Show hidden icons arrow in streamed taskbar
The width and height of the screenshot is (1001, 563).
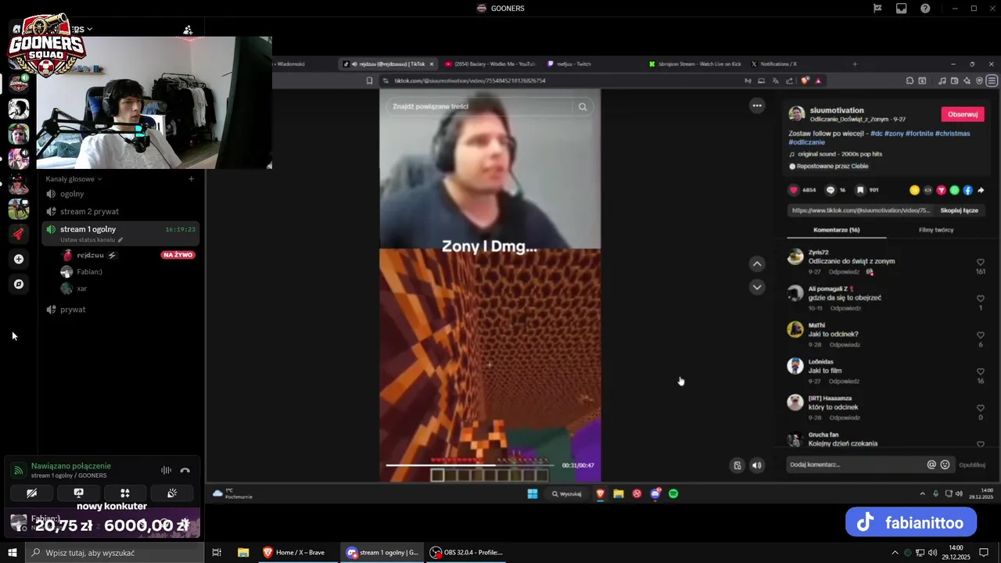coord(922,493)
